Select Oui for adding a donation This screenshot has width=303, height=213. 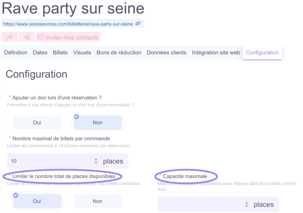(37, 123)
